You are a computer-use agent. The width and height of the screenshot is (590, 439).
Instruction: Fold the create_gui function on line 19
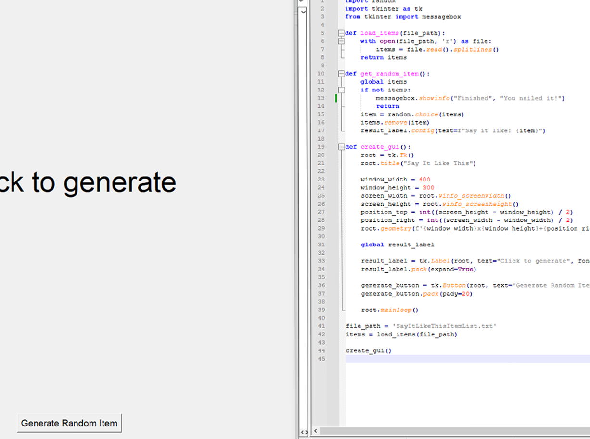tap(341, 147)
